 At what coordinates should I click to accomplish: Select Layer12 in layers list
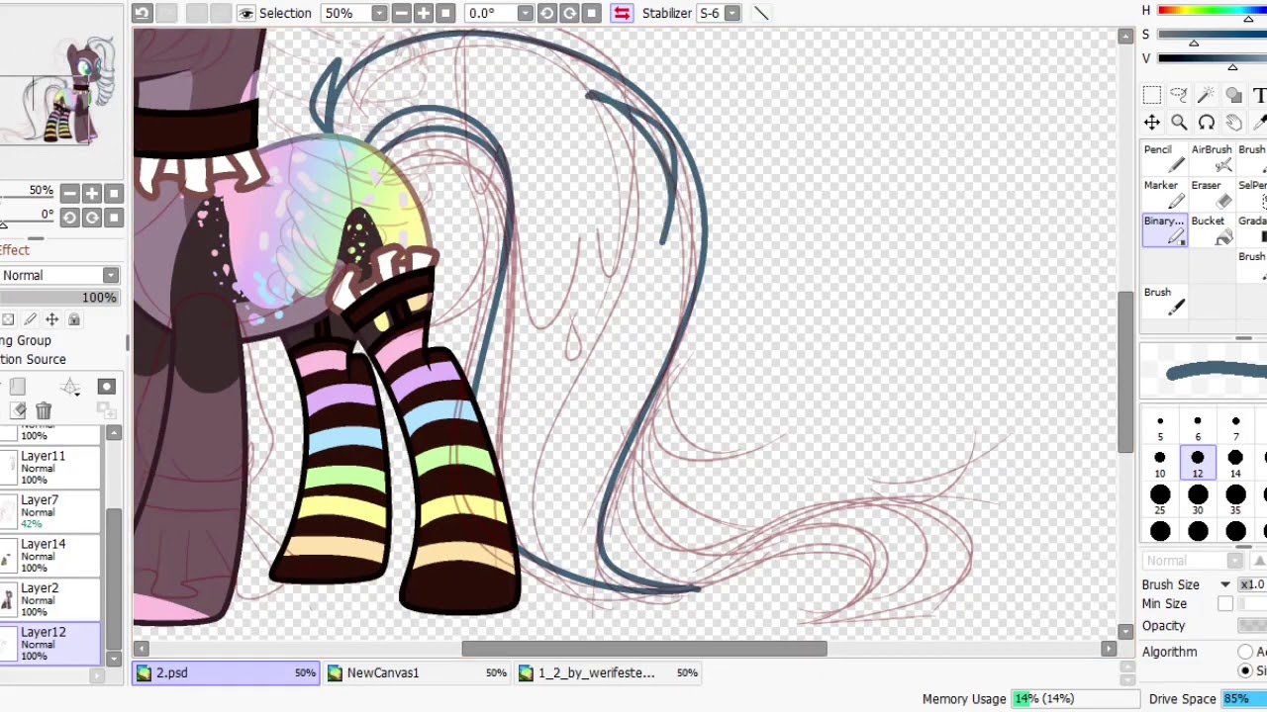pyautogui.click(x=50, y=643)
